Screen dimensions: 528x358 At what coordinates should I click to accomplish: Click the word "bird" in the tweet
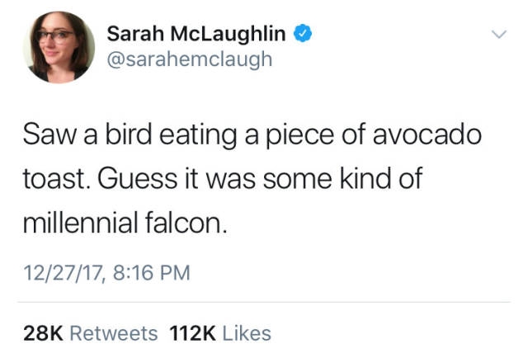click(140, 135)
